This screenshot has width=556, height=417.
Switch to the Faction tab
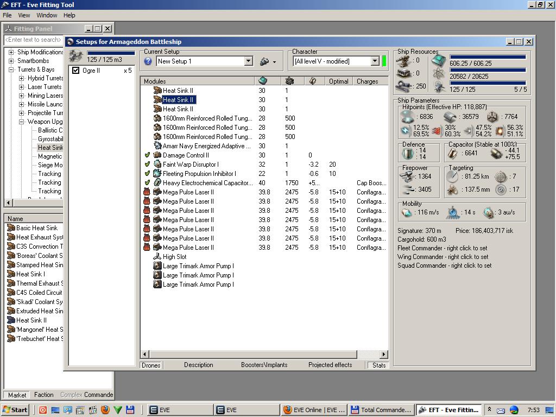43,395
